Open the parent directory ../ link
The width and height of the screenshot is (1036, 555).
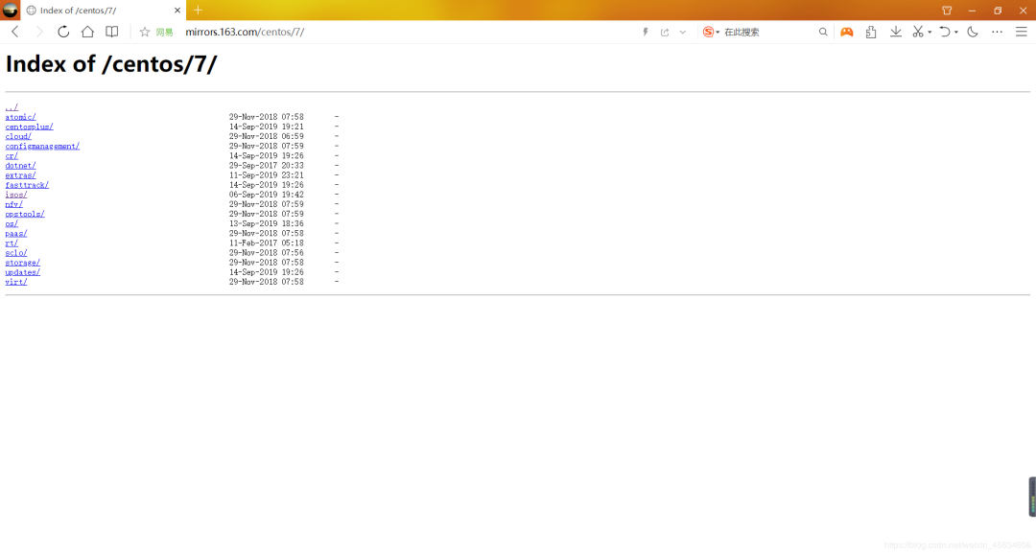12,107
